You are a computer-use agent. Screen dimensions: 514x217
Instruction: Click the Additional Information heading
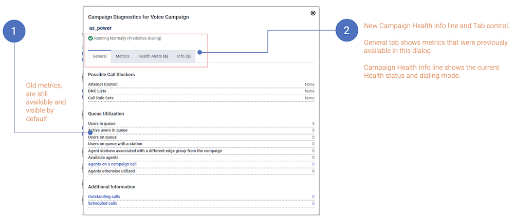click(x=112, y=187)
